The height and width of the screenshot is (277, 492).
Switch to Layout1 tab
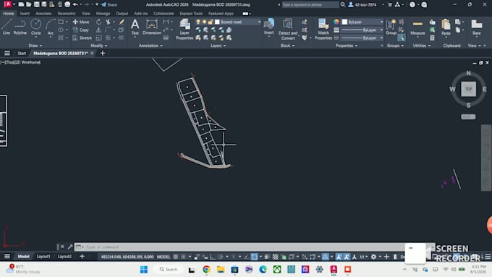pos(43,256)
